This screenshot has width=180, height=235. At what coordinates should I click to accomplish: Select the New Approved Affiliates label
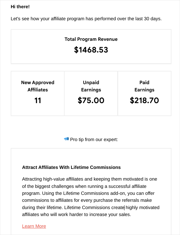[x=38, y=86]
